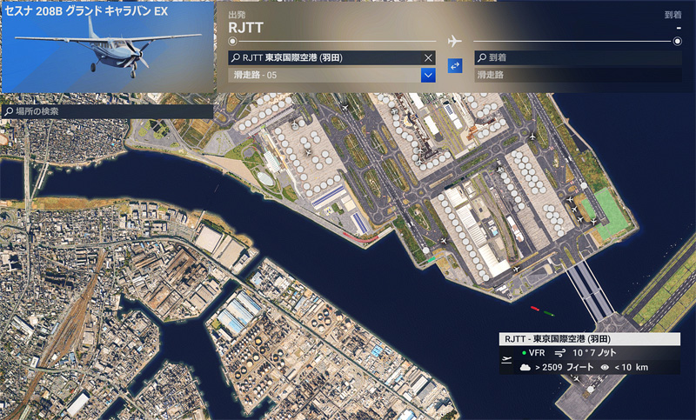Viewport: 696px width, 420px height.
Task: Click the arrival point marker on route line
Action: pyautogui.click(x=678, y=41)
